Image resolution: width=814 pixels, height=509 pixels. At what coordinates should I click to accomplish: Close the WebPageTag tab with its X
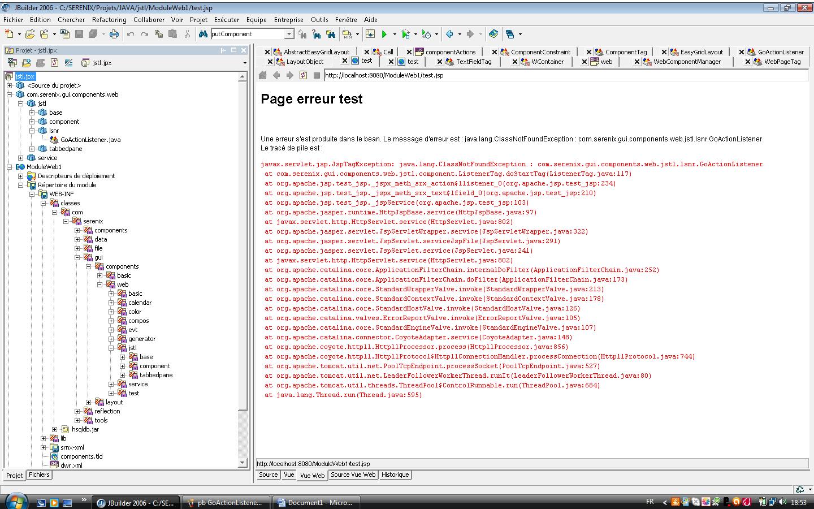pyautogui.click(x=748, y=62)
